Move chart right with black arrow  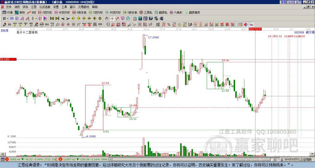click(x=68, y=19)
